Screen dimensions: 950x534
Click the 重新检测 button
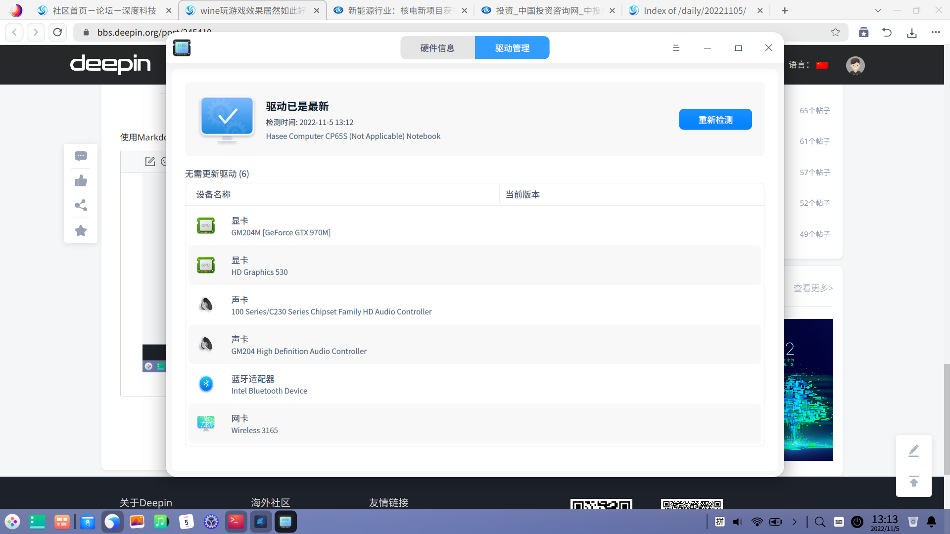(x=715, y=120)
